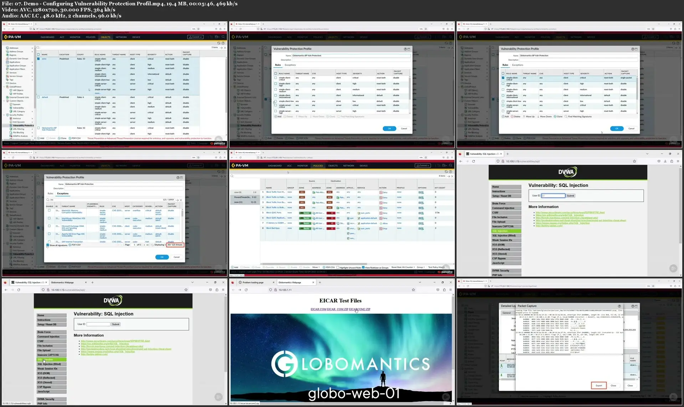Click search magnifier beside Commit on Policies page
This screenshot has height=407, width=684.
pos(451,166)
